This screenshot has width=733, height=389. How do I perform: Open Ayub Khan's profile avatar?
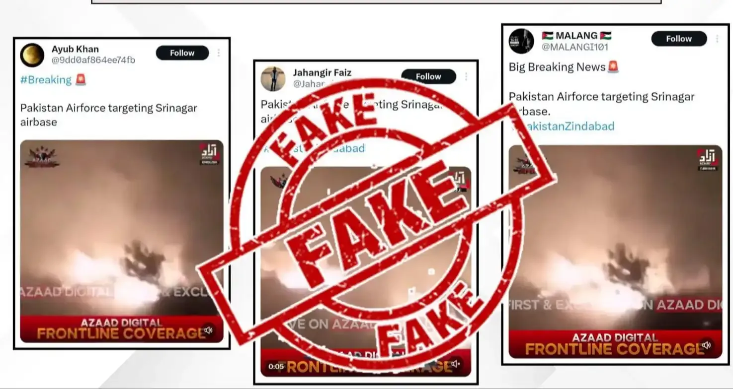pyautogui.click(x=32, y=55)
